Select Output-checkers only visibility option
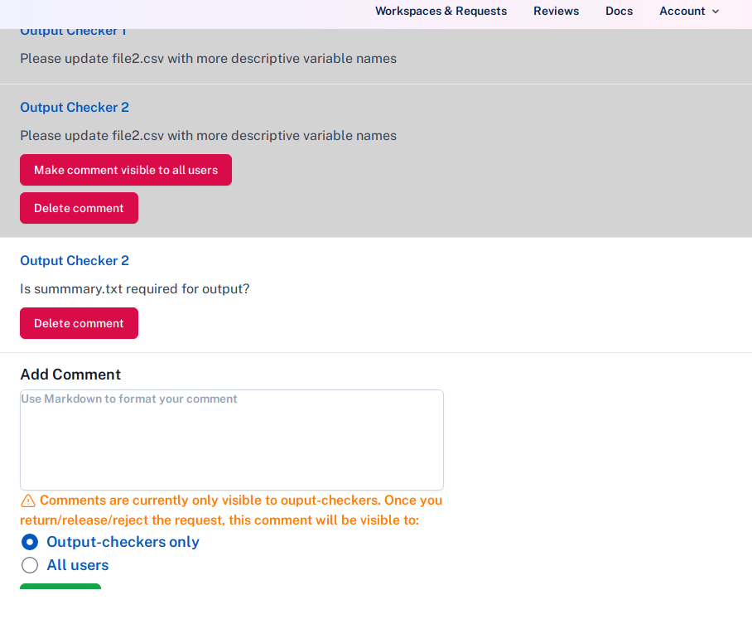752x619 pixels. [x=30, y=542]
